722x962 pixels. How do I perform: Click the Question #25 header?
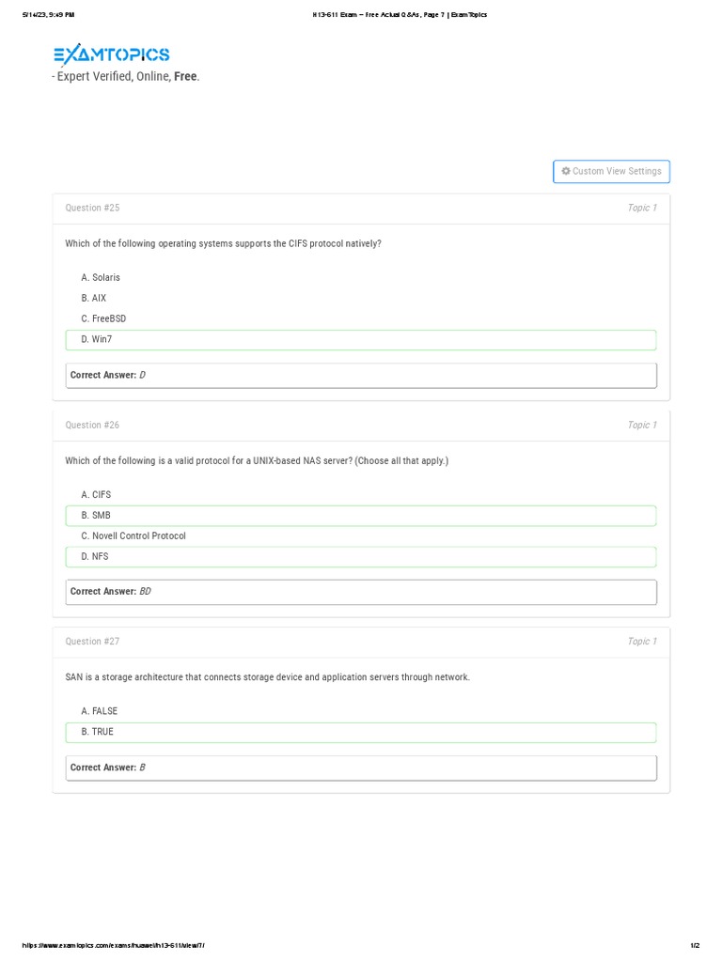coord(92,208)
